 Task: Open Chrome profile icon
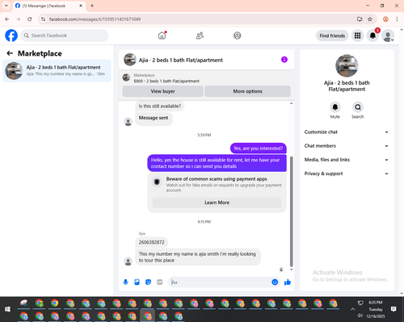coord(385,19)
